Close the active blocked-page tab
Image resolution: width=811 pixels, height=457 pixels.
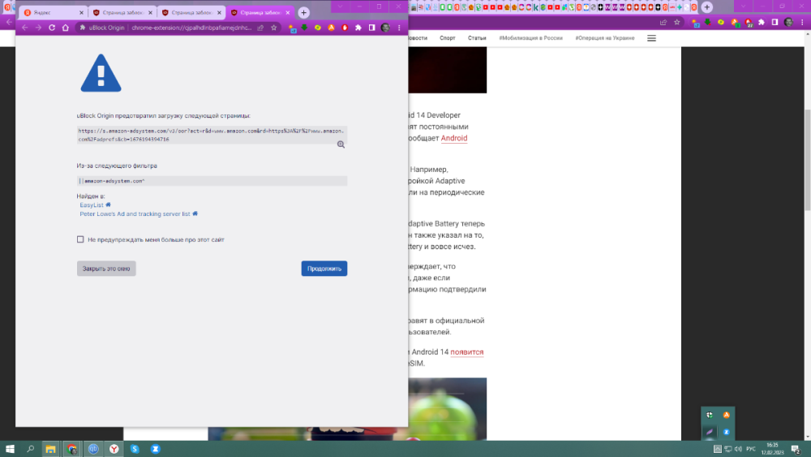[288, 12]
